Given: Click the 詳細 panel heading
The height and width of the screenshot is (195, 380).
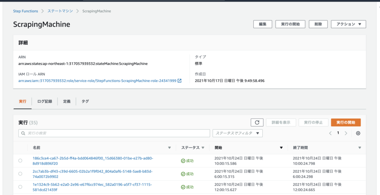Looking at the screenshot, I should 23,43.
